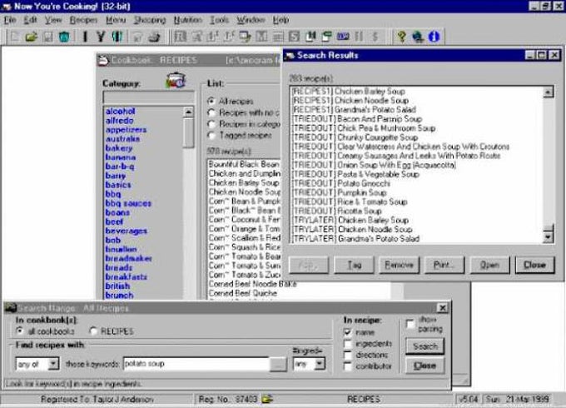
Task: Click the overlapping windows toolbar icon
Action: [x=245, y=37]
